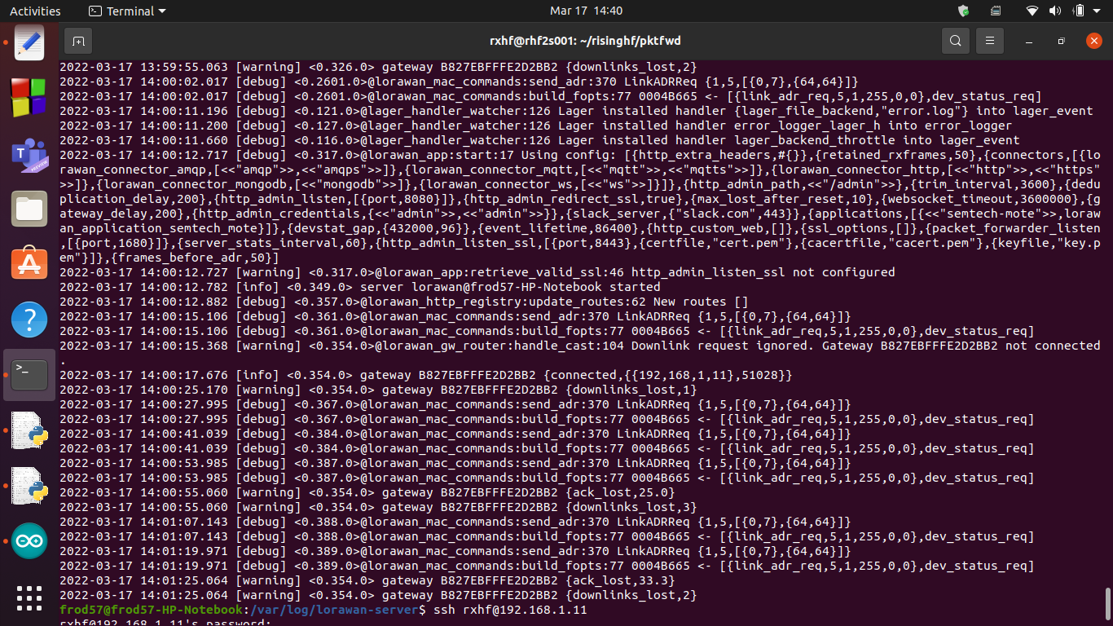Click the search icon in the terminal titlebar

tap(955, 41)
